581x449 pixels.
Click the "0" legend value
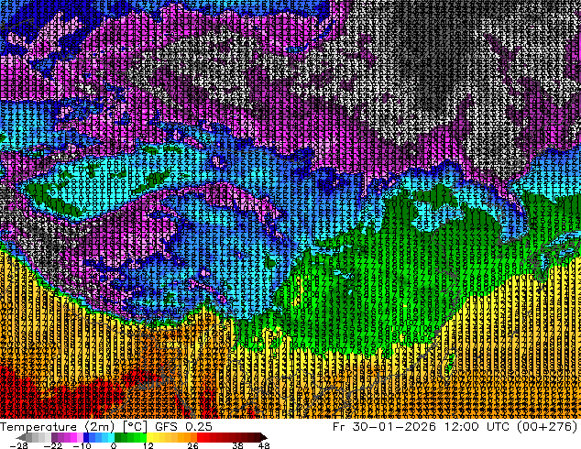(114, 445)
